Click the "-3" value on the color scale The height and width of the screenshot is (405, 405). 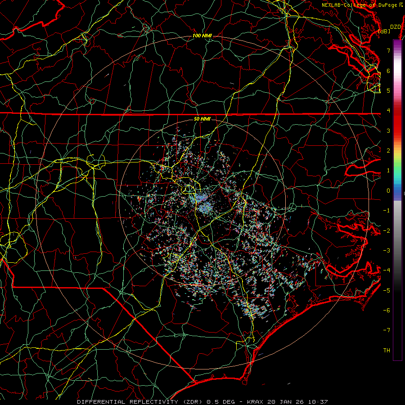(387, 251)
